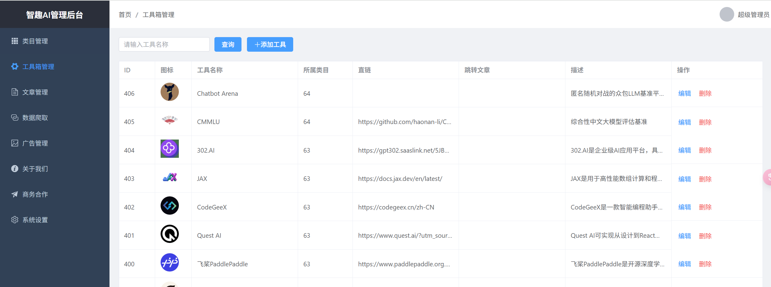The height and width of the screenshot is (287, 771).
Task: Edit the CMMLU tool entry
Action: (x=685, y=122)
